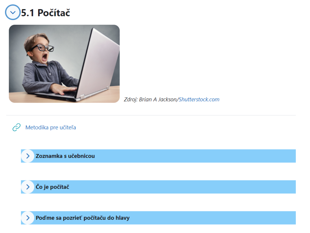Viewport: 310px width, 233px height.
Task: Click empty blue area of Poďme sa pozrieť bar
Action: click(x=213, y=218)
